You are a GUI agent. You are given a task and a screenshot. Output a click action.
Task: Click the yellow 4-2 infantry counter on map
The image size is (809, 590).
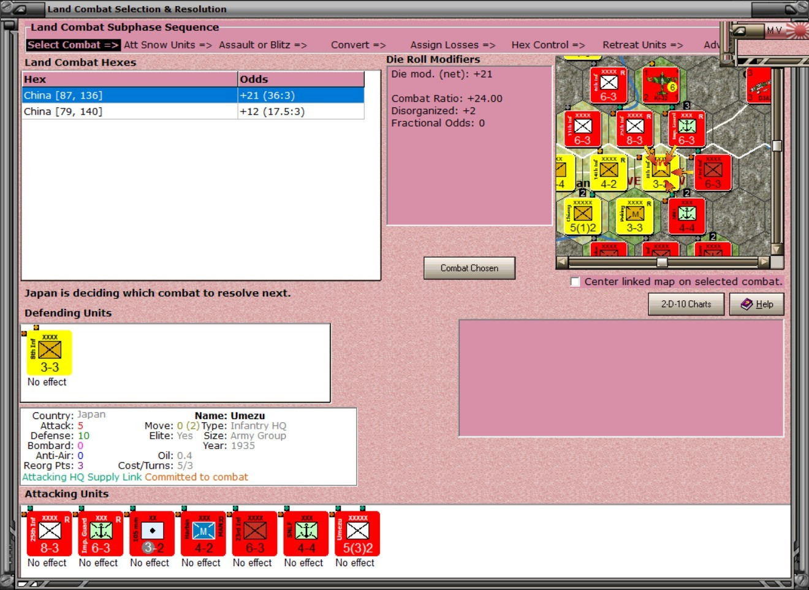tap(609, 173)
